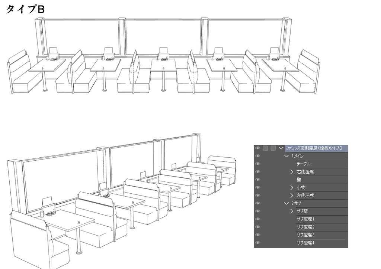Toggle the eye for 1.メイン group

point(257,156)
